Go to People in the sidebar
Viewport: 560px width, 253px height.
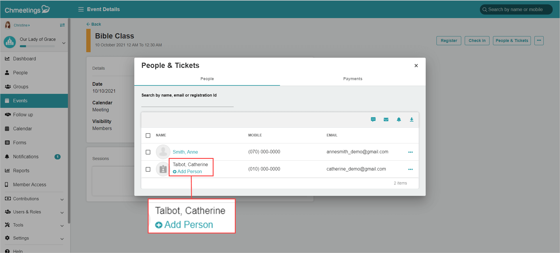click(34, 73)
